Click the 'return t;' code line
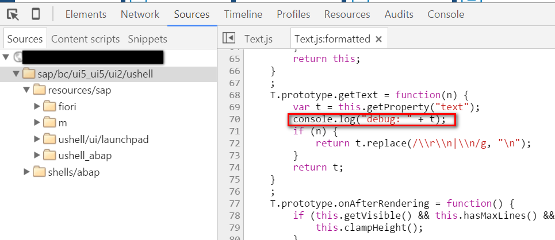Viewport: 555px width, 240px height. [x=318, y=167]
